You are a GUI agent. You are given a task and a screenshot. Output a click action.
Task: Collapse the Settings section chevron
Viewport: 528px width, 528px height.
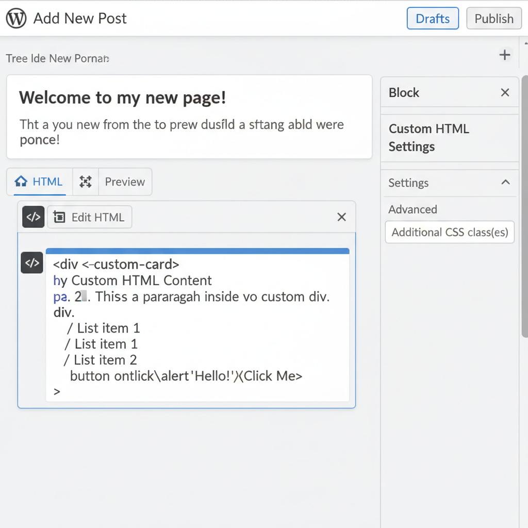[505, 183]
